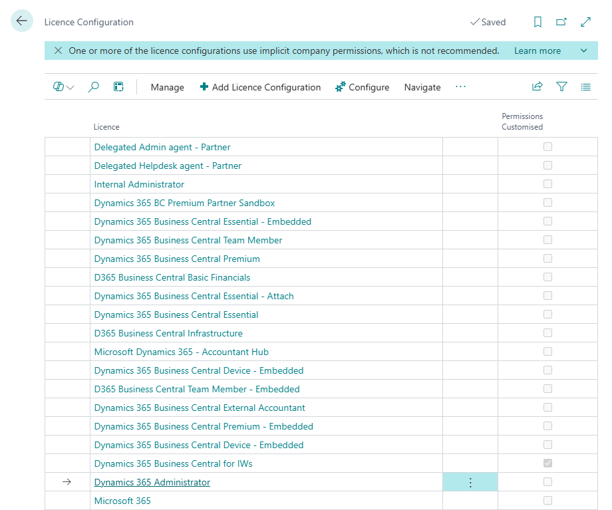Click the list view layout icon
This screenshot has width=612, height=510.
585,86
